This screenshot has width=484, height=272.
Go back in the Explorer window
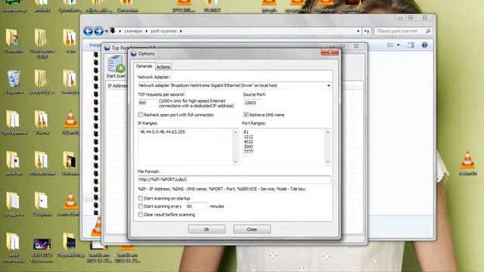[88, 31]
